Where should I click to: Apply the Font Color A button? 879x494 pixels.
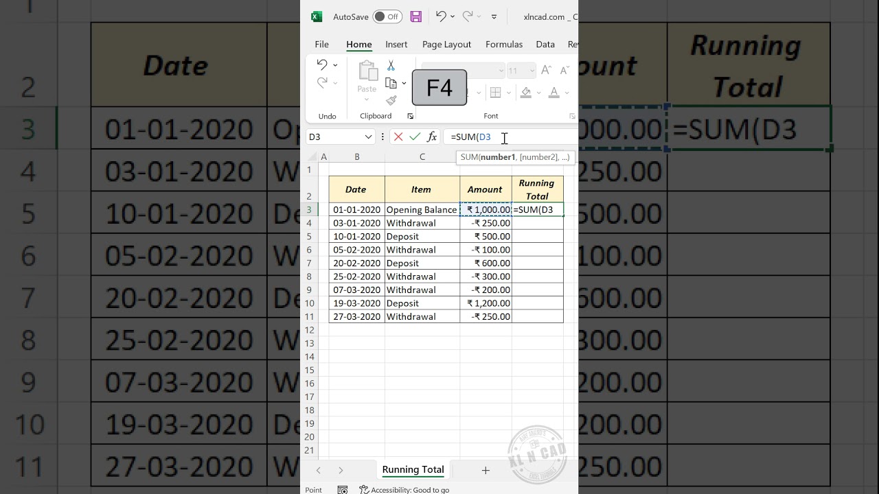(x=556, y=92)
